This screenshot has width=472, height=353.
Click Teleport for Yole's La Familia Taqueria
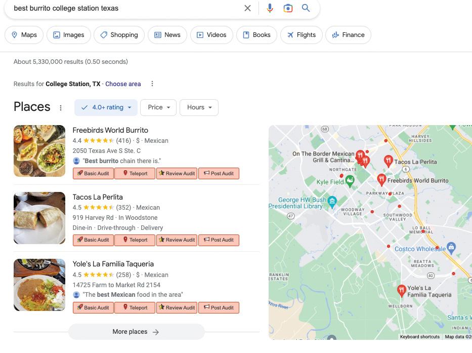[x=135, y=308]
